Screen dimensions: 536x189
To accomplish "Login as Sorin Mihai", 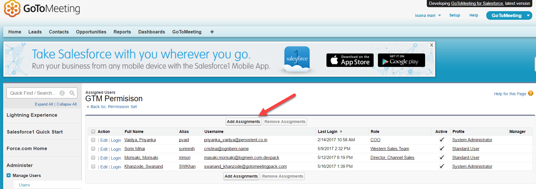I will click(116, 149).
